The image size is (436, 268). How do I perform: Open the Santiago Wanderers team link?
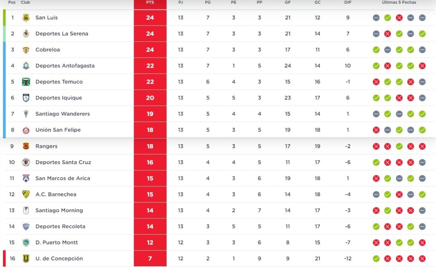pos(63,114)
